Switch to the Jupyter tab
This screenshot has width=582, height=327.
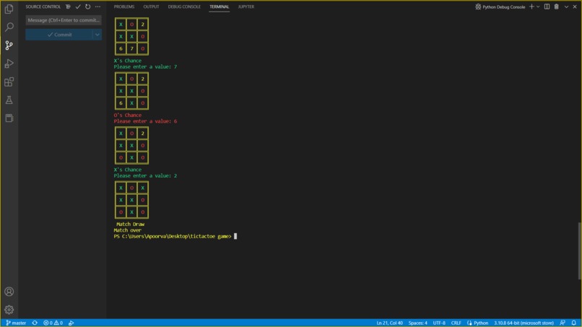(x=246, y=6)
